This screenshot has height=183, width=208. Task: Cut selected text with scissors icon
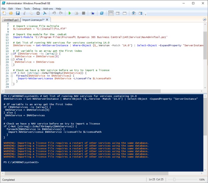tap(24, 13)
